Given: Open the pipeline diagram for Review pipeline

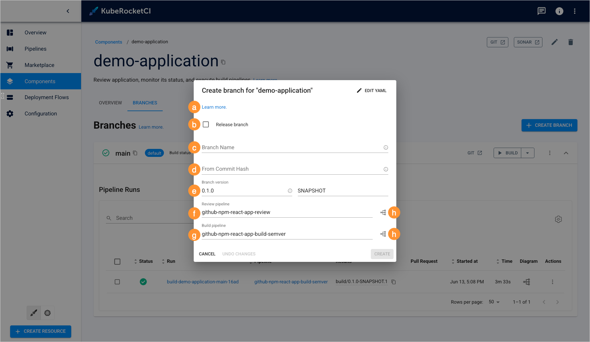Looking at the screenshot, I should [383, 212].
